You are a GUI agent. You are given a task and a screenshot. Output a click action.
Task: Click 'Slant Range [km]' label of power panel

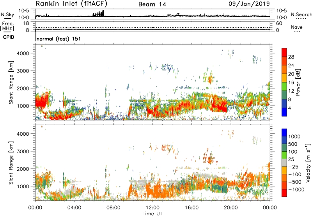[x=11, y=83]
